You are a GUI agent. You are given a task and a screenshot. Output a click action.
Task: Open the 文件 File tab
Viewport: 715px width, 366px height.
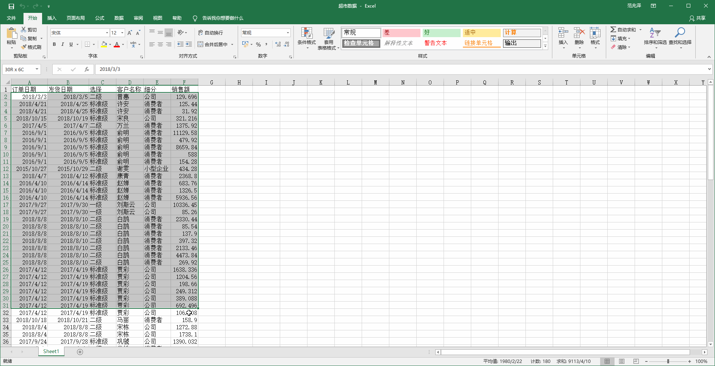tap(11, 18)
